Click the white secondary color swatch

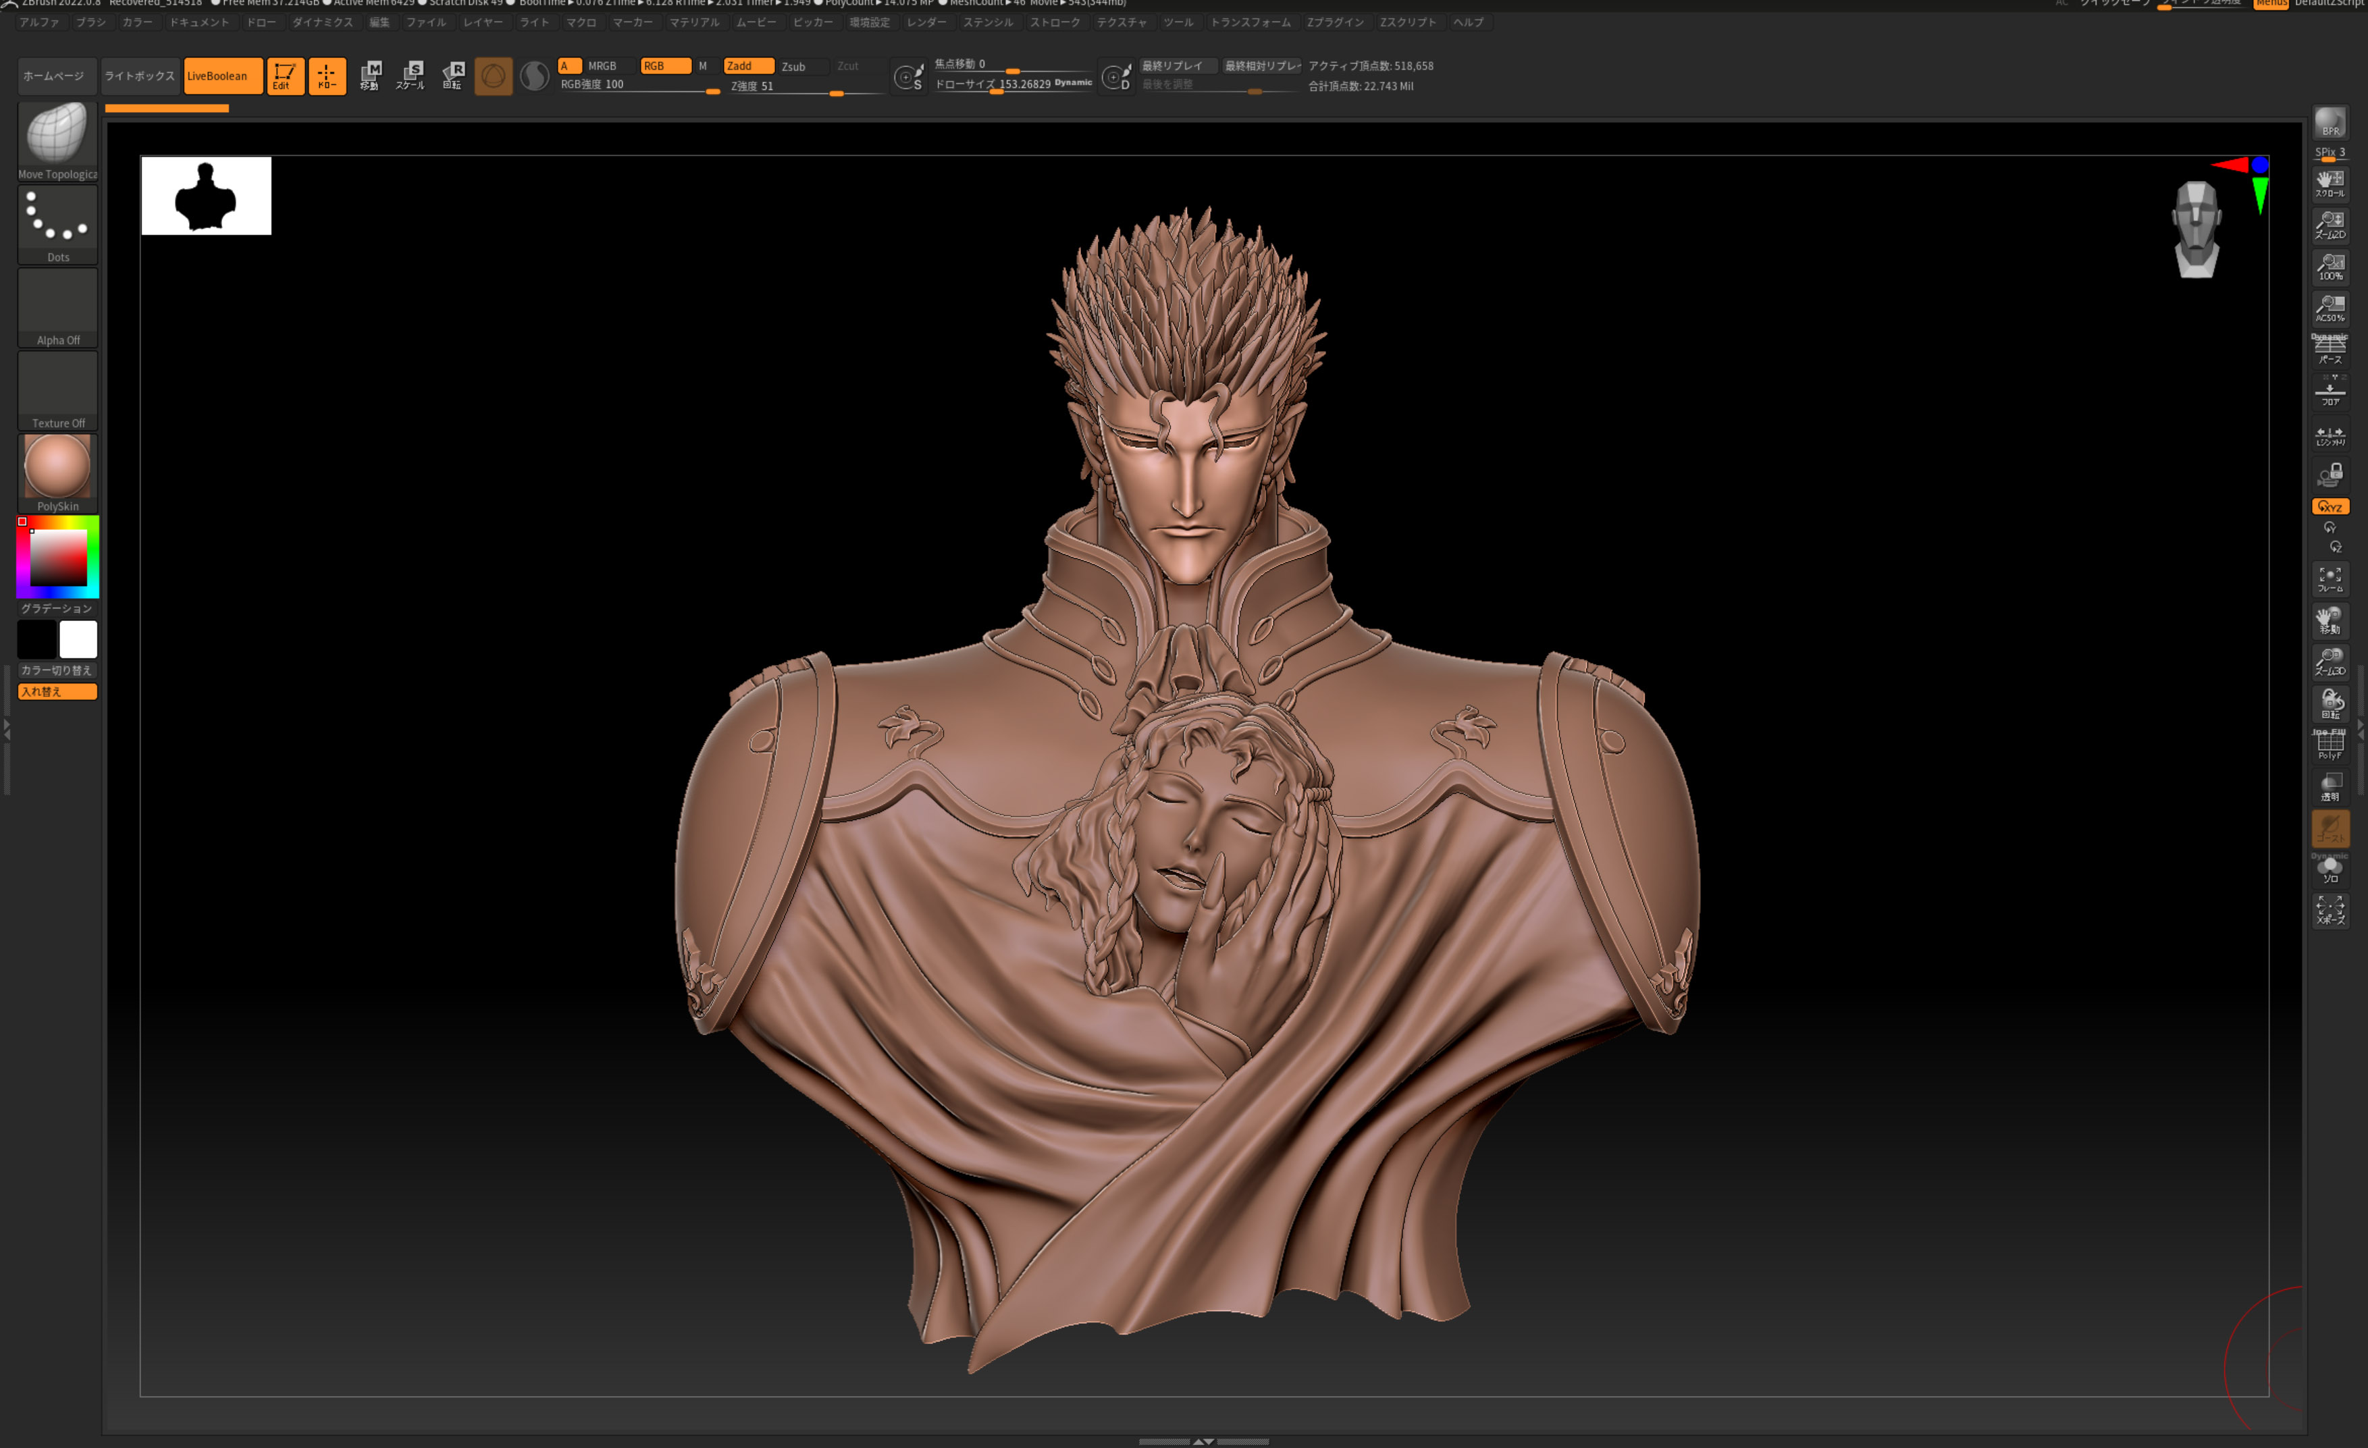tap(78, 639)
